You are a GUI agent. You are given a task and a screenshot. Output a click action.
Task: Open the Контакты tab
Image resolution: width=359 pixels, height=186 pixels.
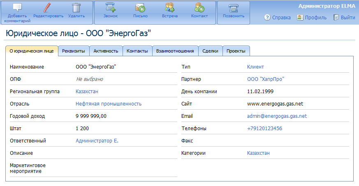(137, 51)
